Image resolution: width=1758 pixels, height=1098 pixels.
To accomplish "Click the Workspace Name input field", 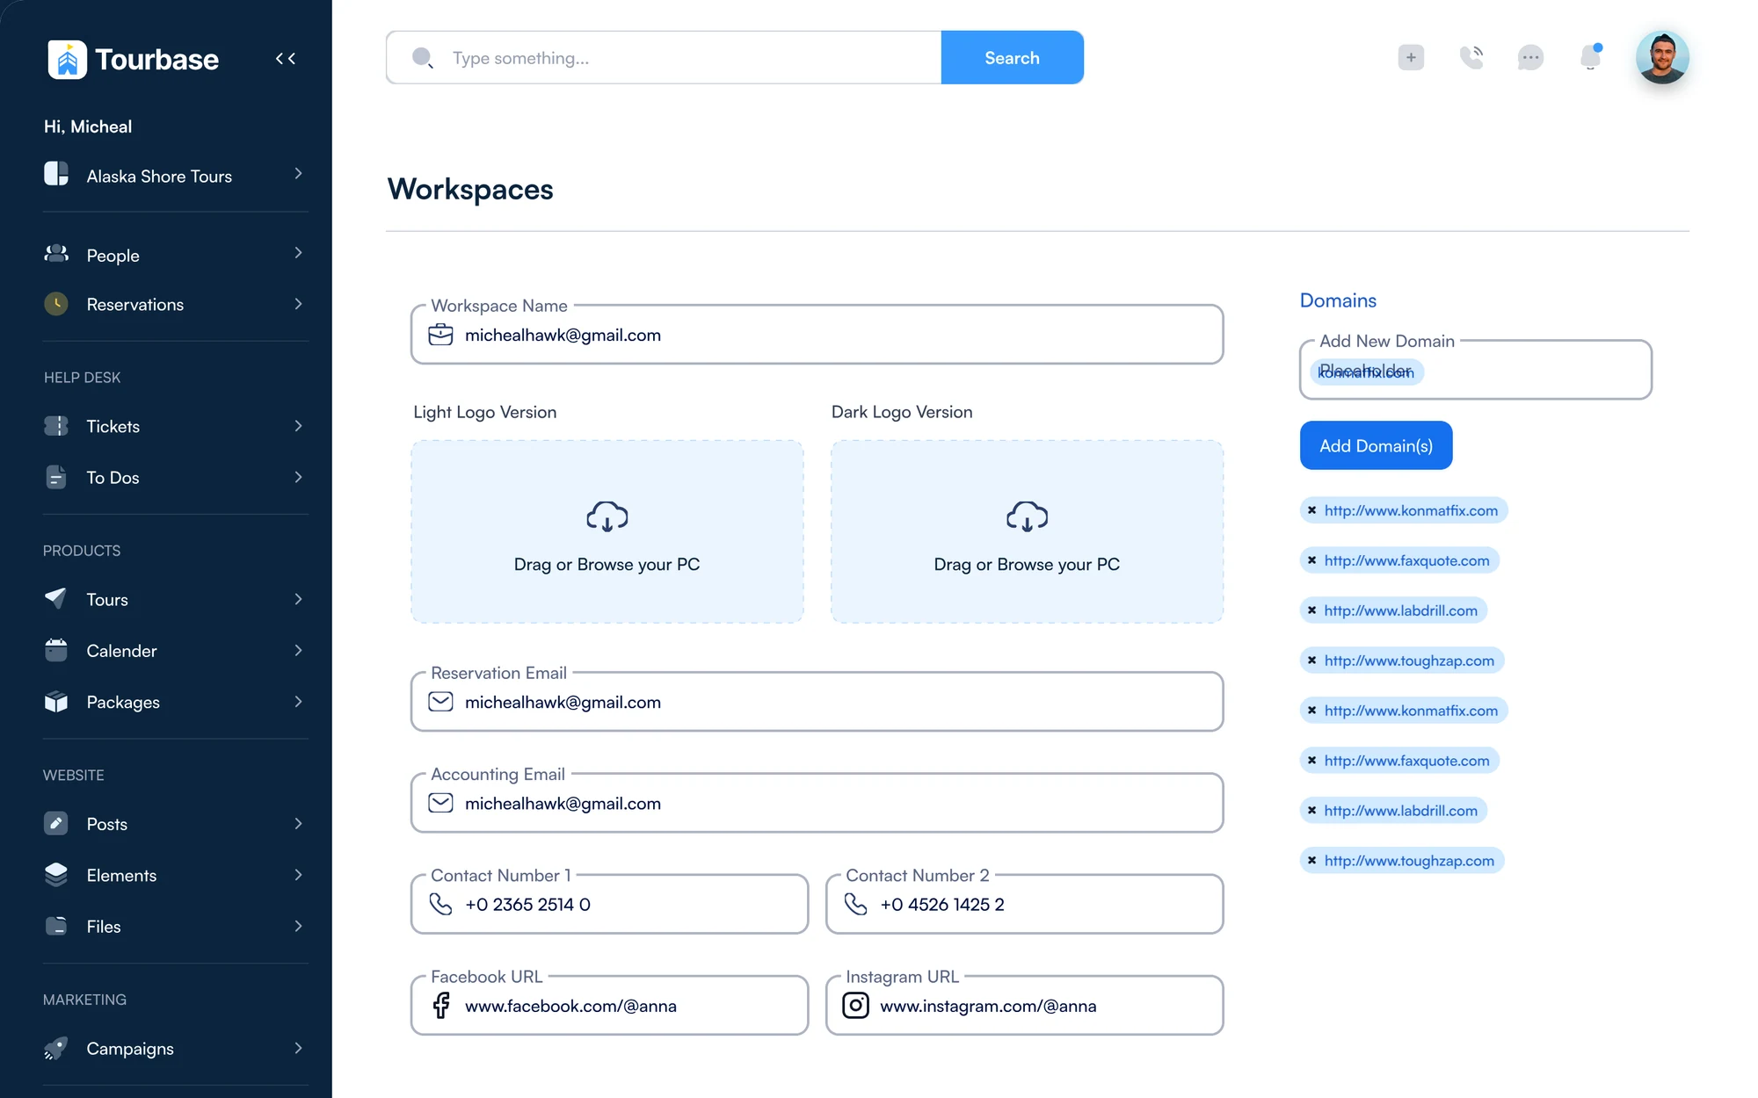I will (817, 335).
